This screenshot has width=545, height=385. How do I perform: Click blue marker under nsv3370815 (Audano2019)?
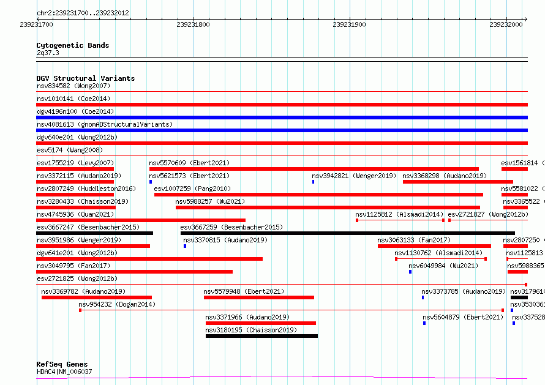185,246
